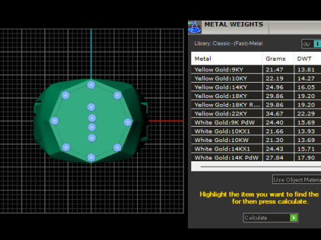The image size is (321, 240).
Task: Click the 24.96 grams value
Action: pyautogui.click(x=274, y=87)
